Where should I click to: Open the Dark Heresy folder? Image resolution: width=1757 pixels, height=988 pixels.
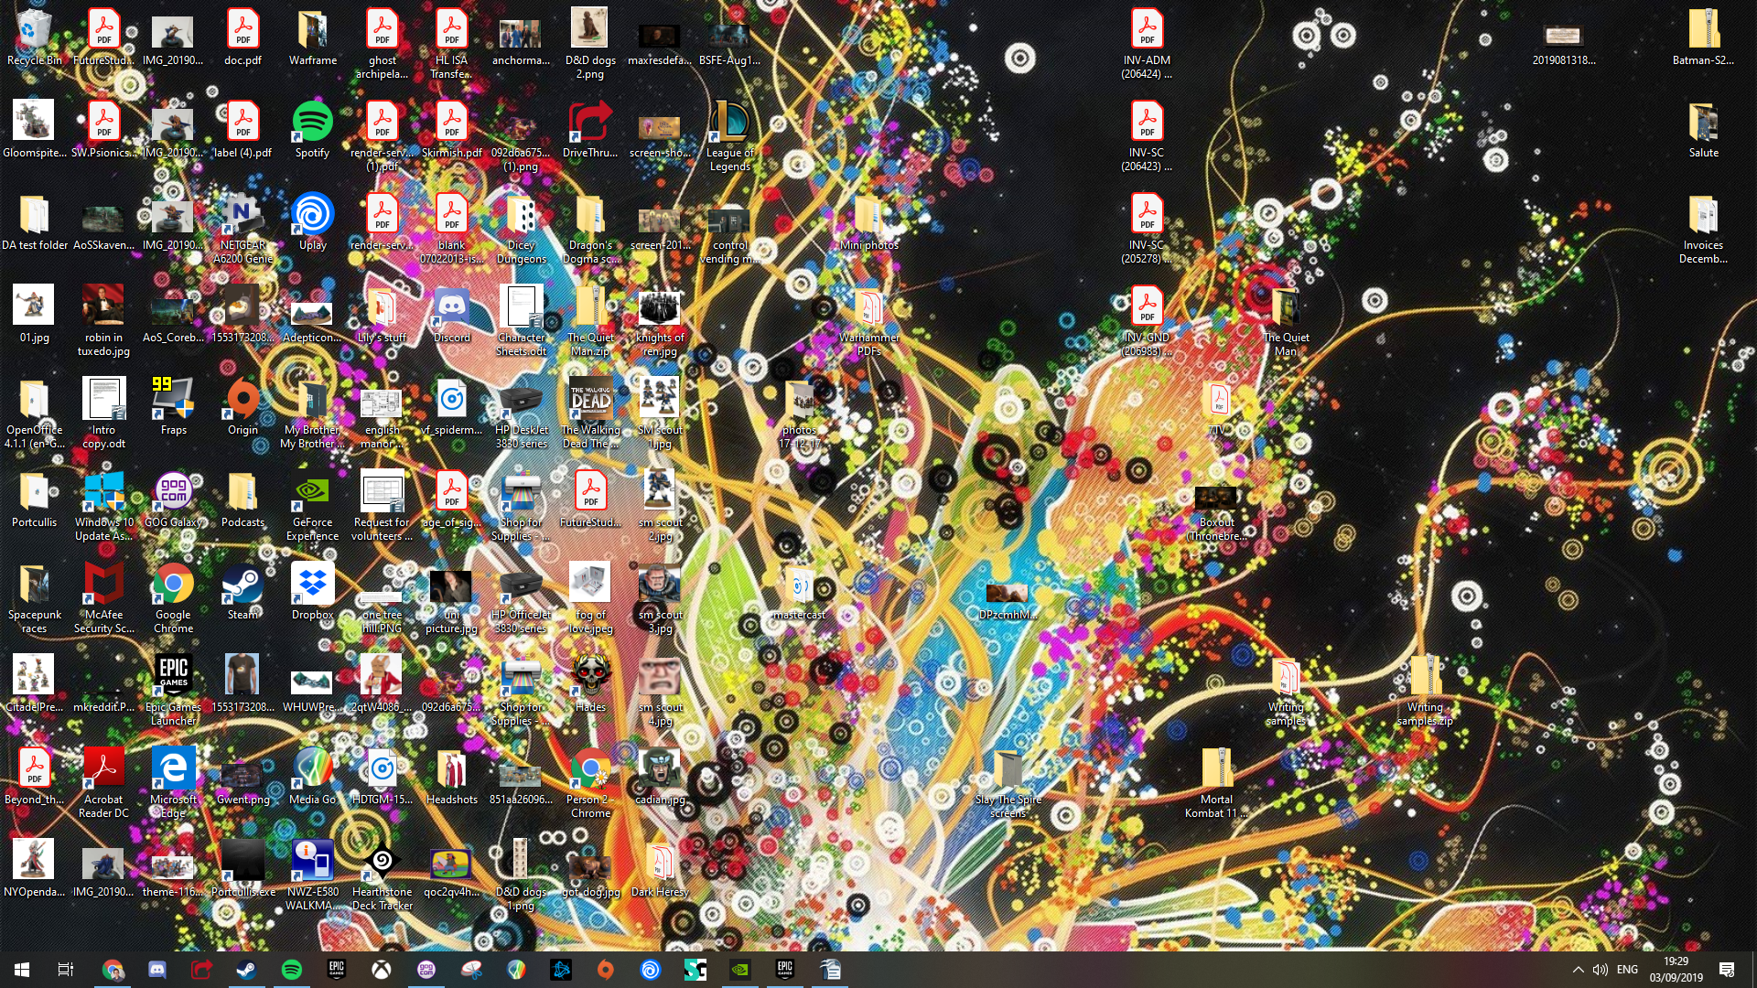pyautogui.click(x=660, y=869)
